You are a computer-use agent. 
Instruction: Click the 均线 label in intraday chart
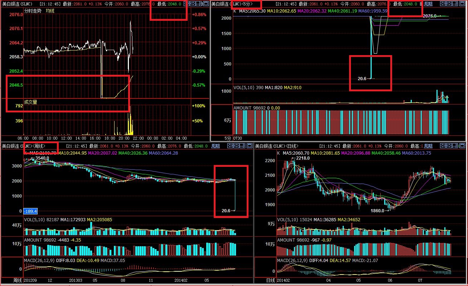pos(50,11)
